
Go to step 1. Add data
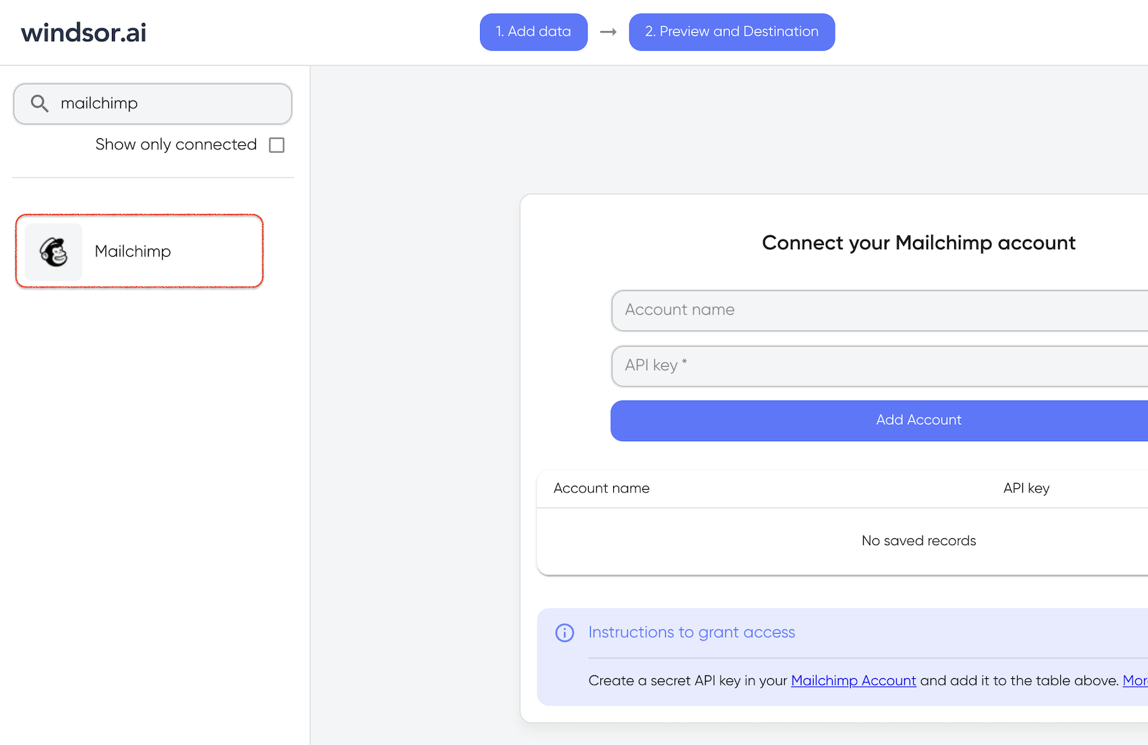pyautogui.click(x=533, y=32)
